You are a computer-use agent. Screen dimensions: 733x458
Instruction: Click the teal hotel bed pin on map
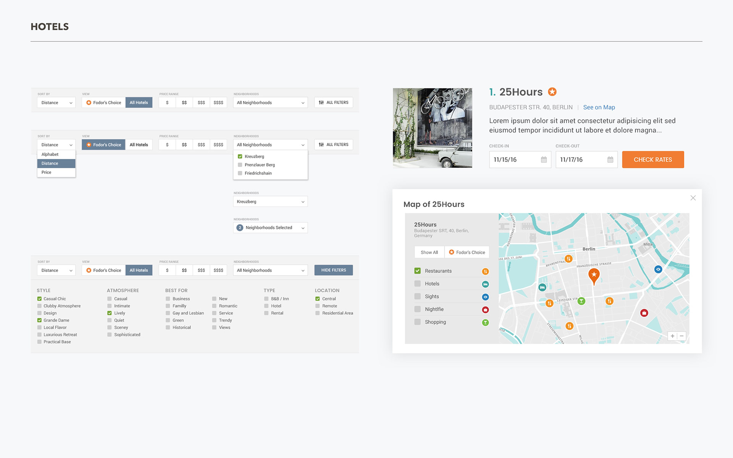point(542,288)
